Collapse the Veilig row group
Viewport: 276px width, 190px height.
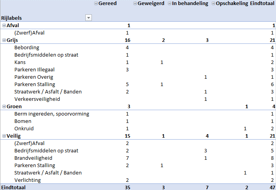(x=4, y=136)
